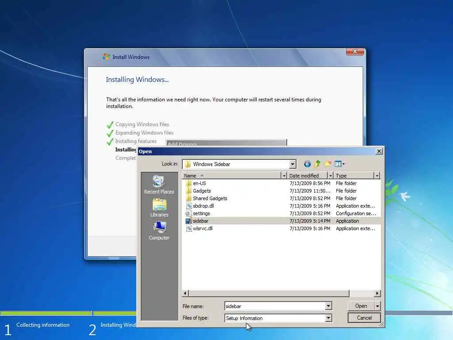The image size is (453, 340).
Task: Open Computer in the places bar
Action: click(x=159, y=231)
